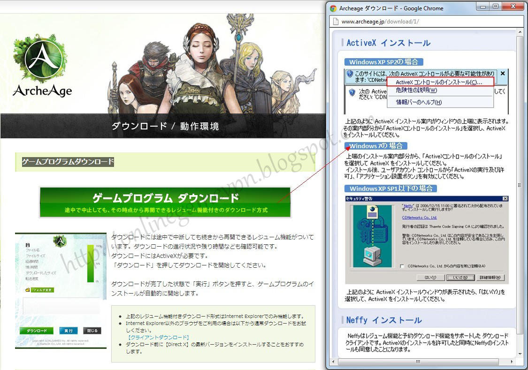Close the Archeage download Chrome window
This screenshot has width=528, height=370.
(x=513, y=7)
